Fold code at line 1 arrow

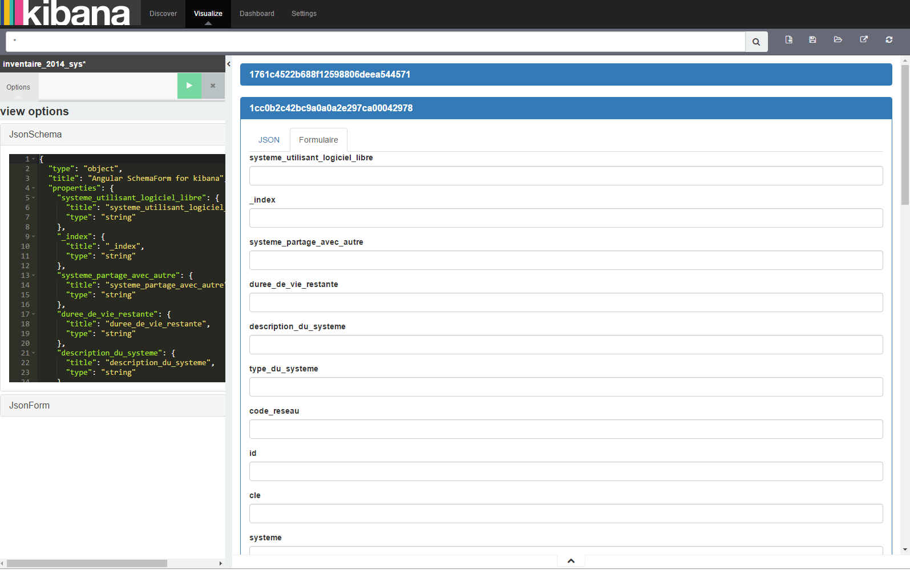point(34,159)
